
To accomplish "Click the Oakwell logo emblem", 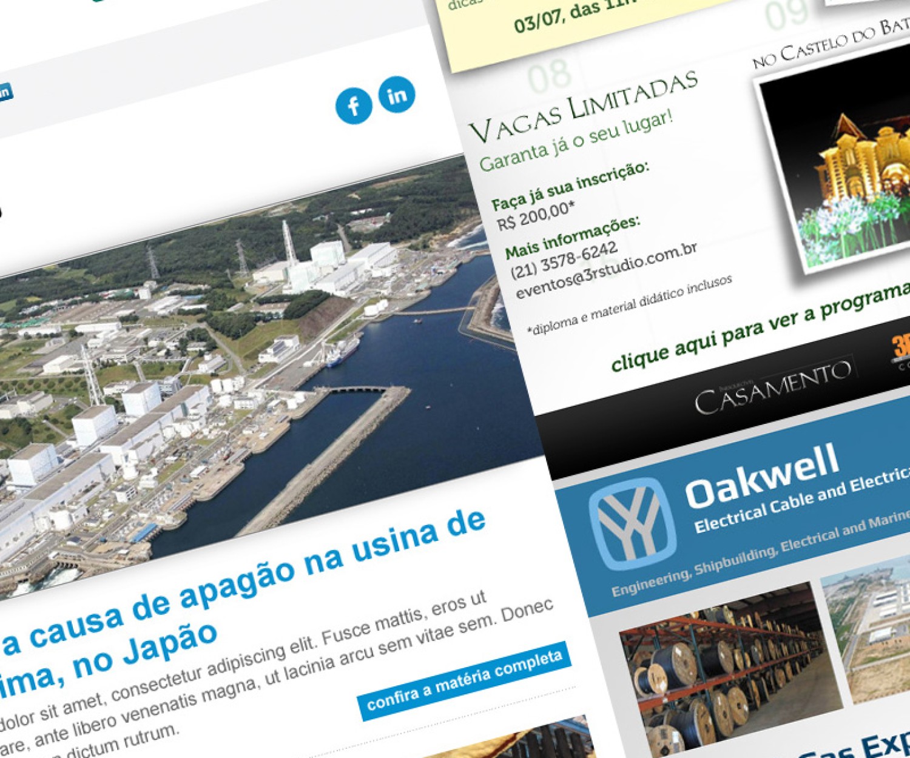I will [x=633, y=525].
